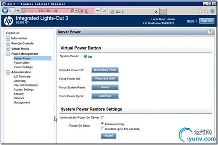Click the green System Power ON indicator

click(x=85, y=56)
